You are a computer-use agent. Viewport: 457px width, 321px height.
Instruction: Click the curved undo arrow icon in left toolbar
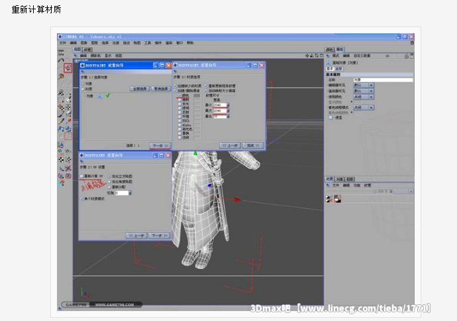pyautogui.click(x=61, y=60)
